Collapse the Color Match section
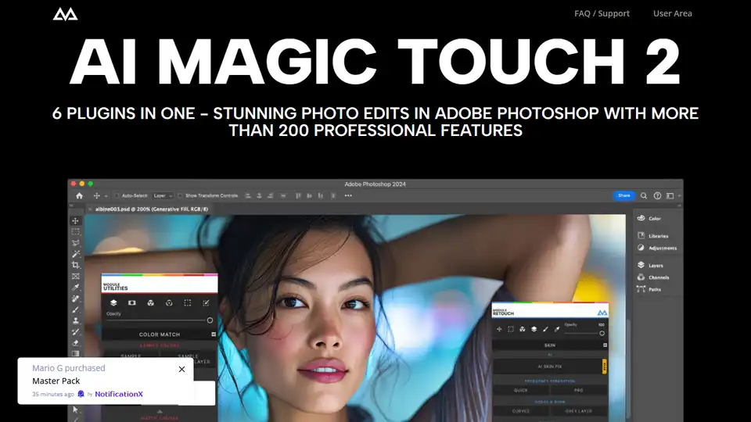 coord(214,334)
